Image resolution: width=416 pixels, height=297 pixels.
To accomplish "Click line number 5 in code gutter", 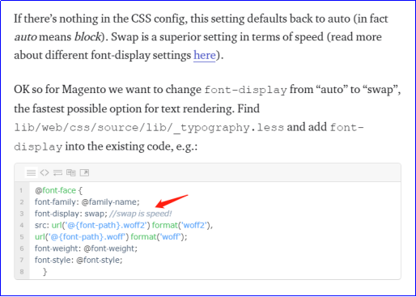I will pyautogui.click(x=22, y=237).
